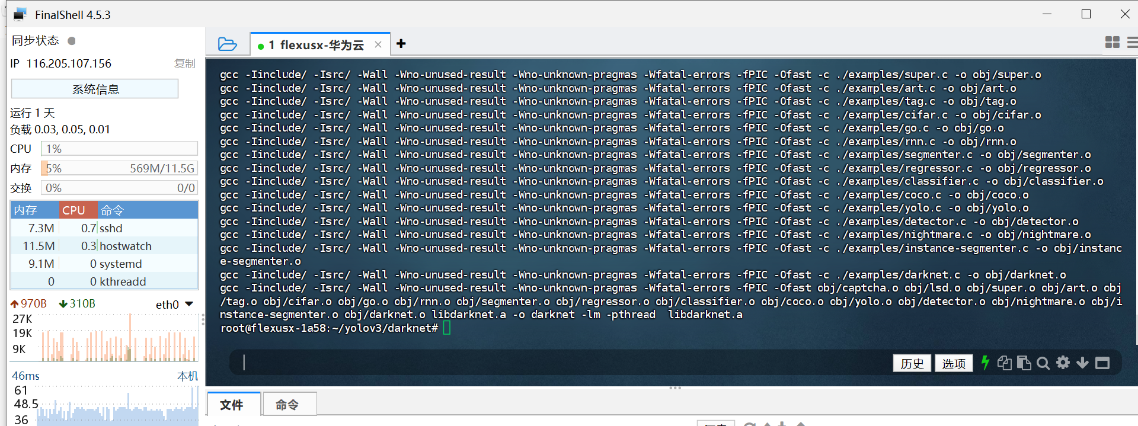
Task: Click the panel divider dots below terminal
Action: 675,388
